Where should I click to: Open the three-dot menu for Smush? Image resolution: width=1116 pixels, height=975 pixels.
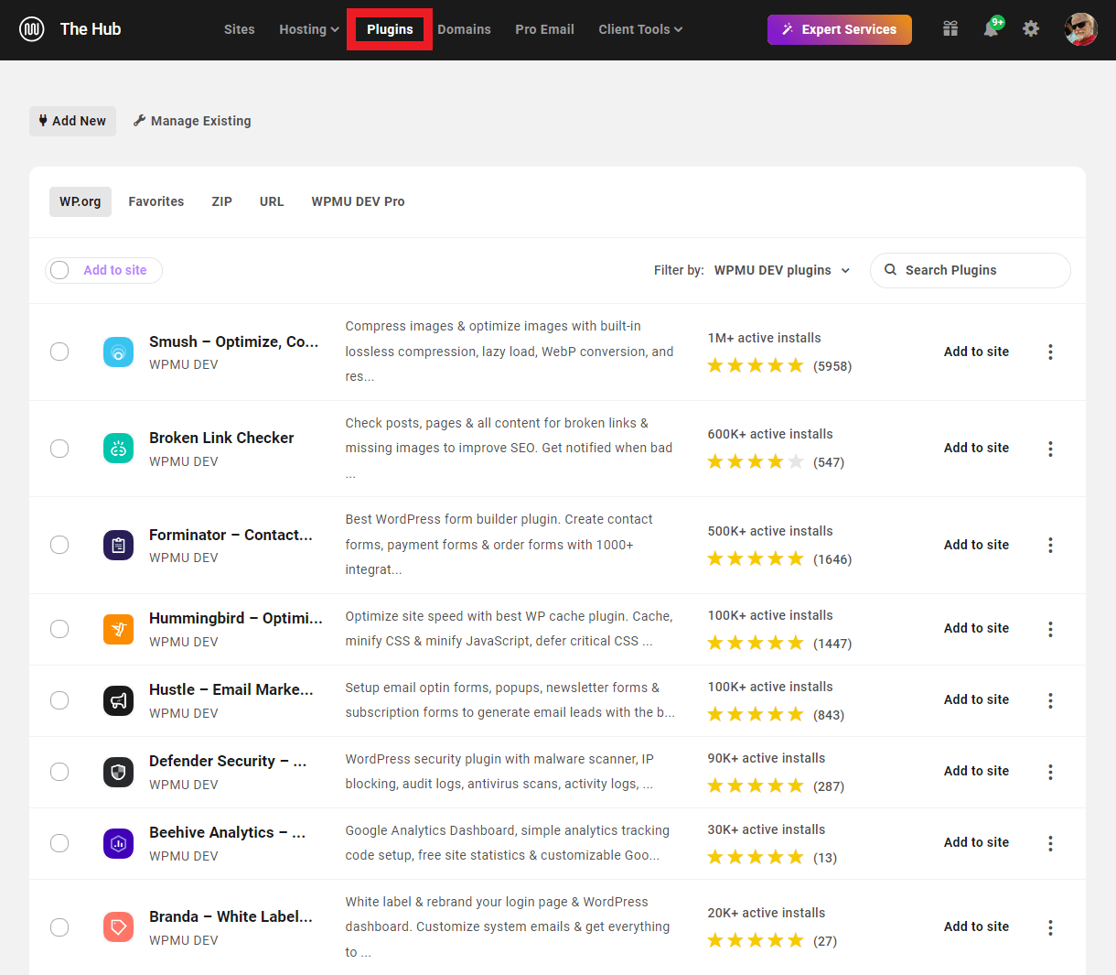point(1050,352)
